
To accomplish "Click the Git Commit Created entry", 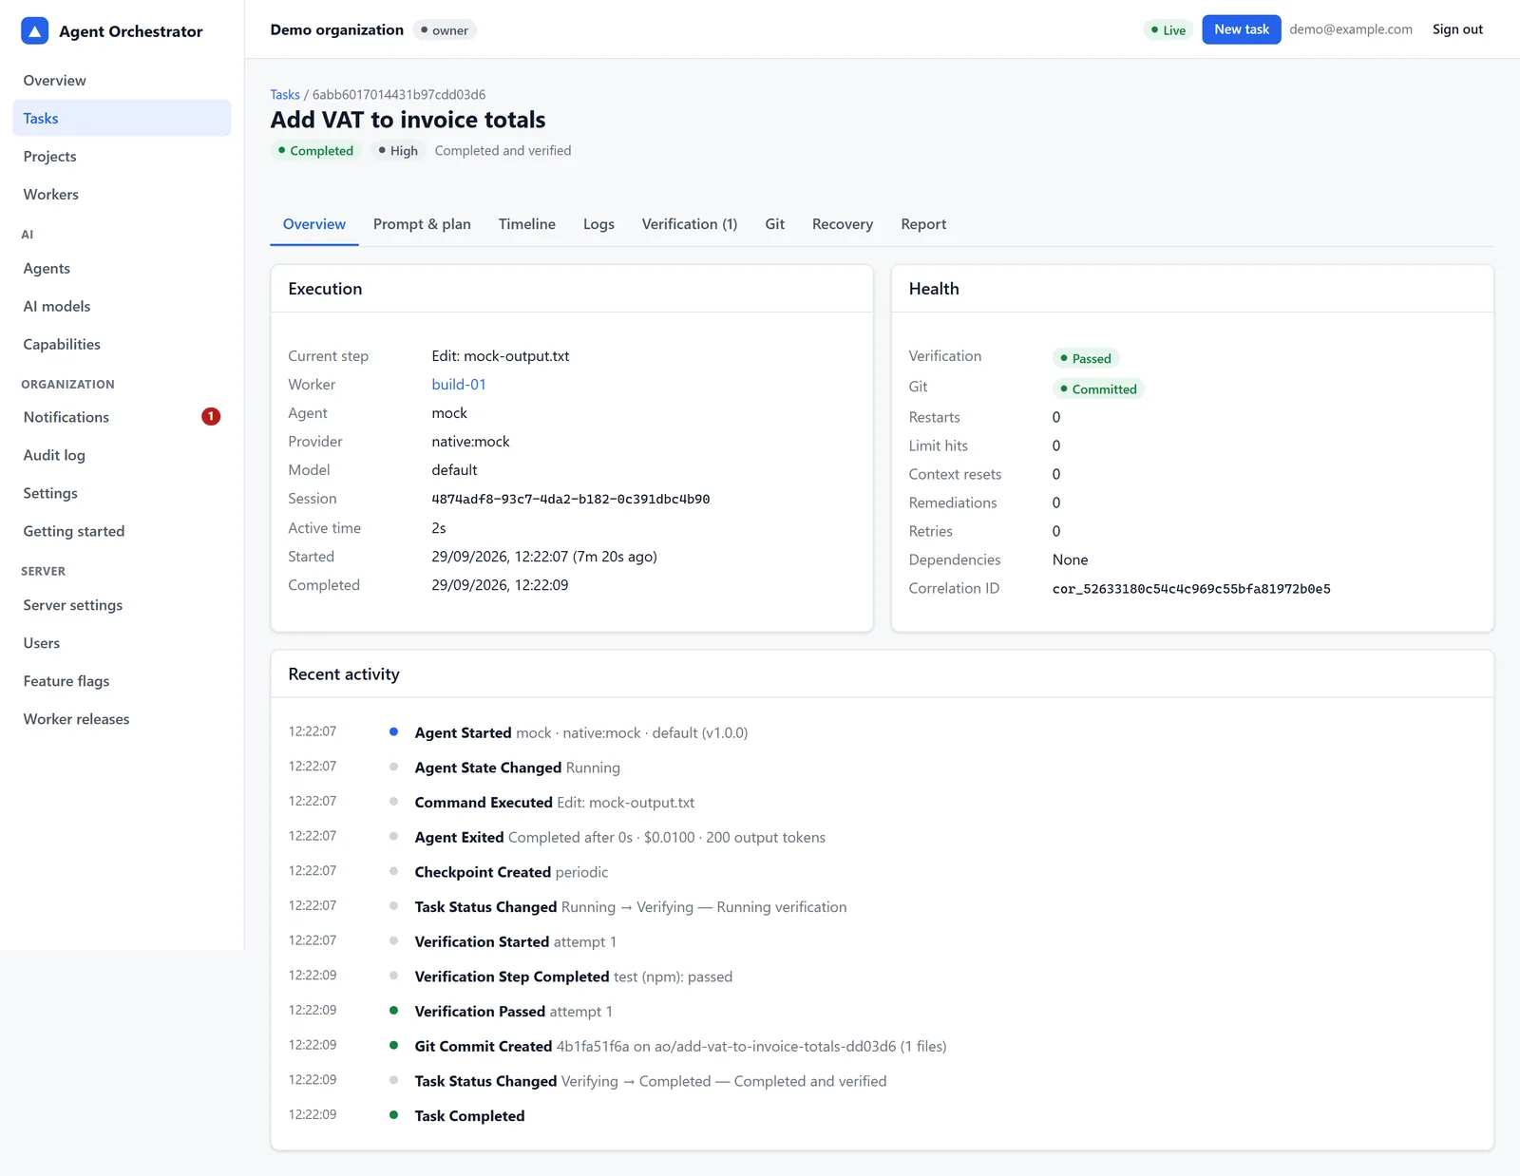I will click(x=681, y=1047).
